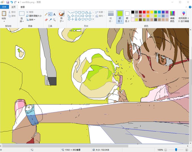192x152 pixels.
Task: Choose the Six-point star shape
Action: 79,19
